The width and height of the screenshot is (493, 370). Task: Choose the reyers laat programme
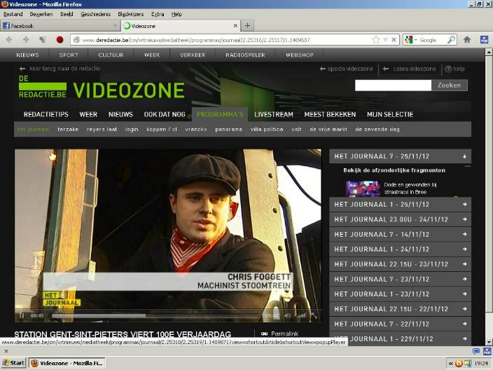coord(102,130)
